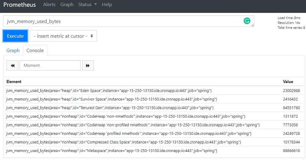Image resolution: width=306 pixels, height=160 pixels.
Task: Switch to the Graph tab
Action: pos(13,51)
